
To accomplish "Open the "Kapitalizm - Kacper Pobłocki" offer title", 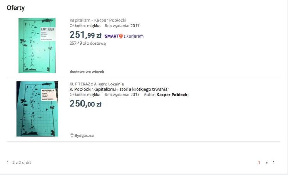I will tap(98, 20).
